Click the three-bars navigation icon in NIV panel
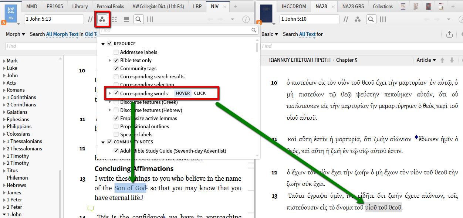The image size is (463, 218). (151, 19)
